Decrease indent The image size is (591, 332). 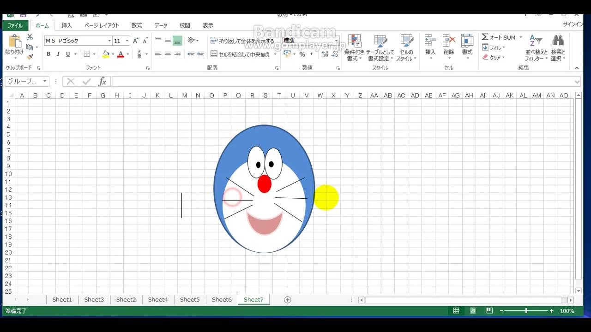[x=191, y=54]
